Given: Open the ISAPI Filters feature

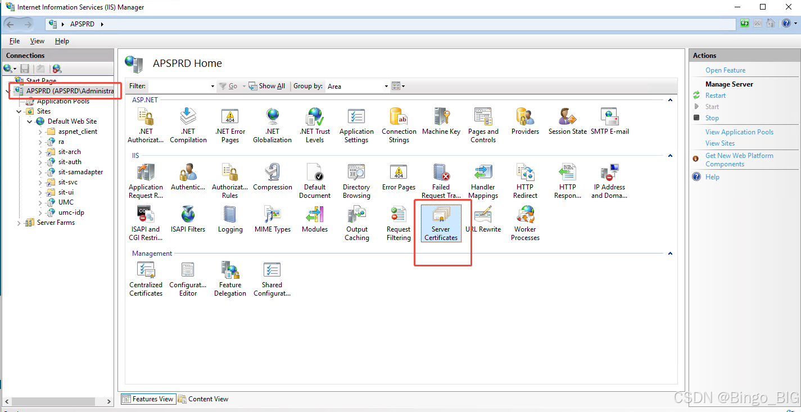Looking at the screenshot, I should tap(188, 219).
